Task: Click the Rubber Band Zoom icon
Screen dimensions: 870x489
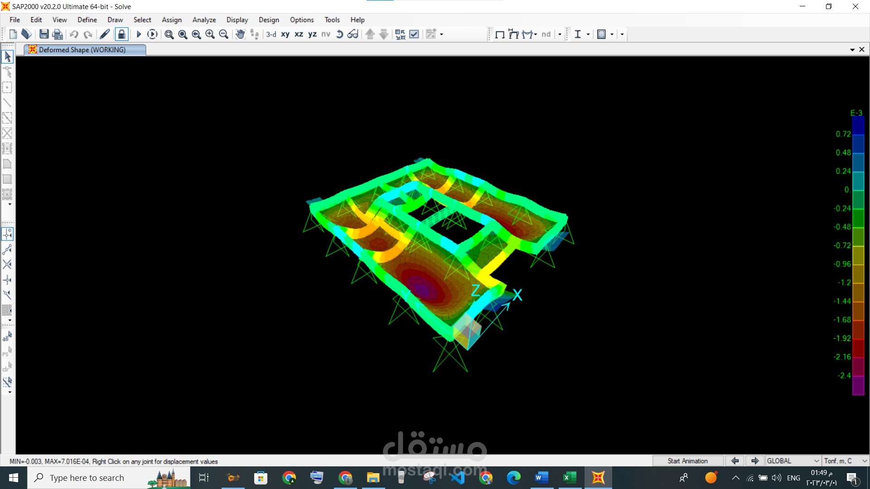Action: [x=169, y=34]
